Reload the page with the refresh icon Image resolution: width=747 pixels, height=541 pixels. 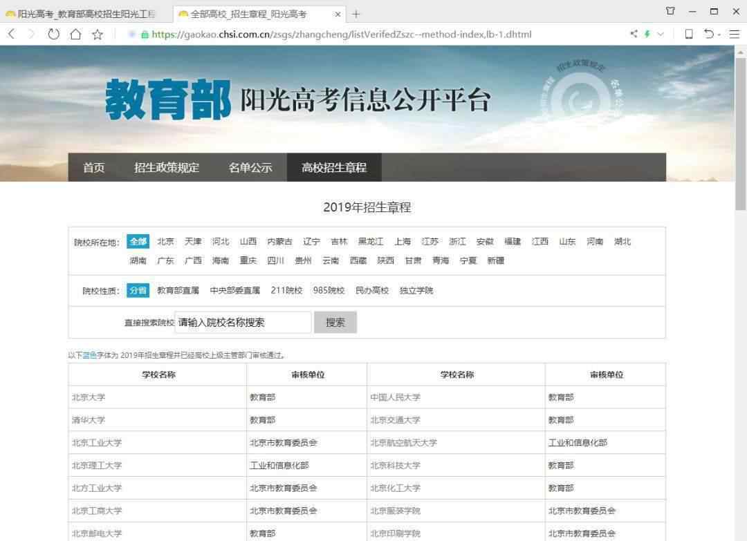pos(54,34)
